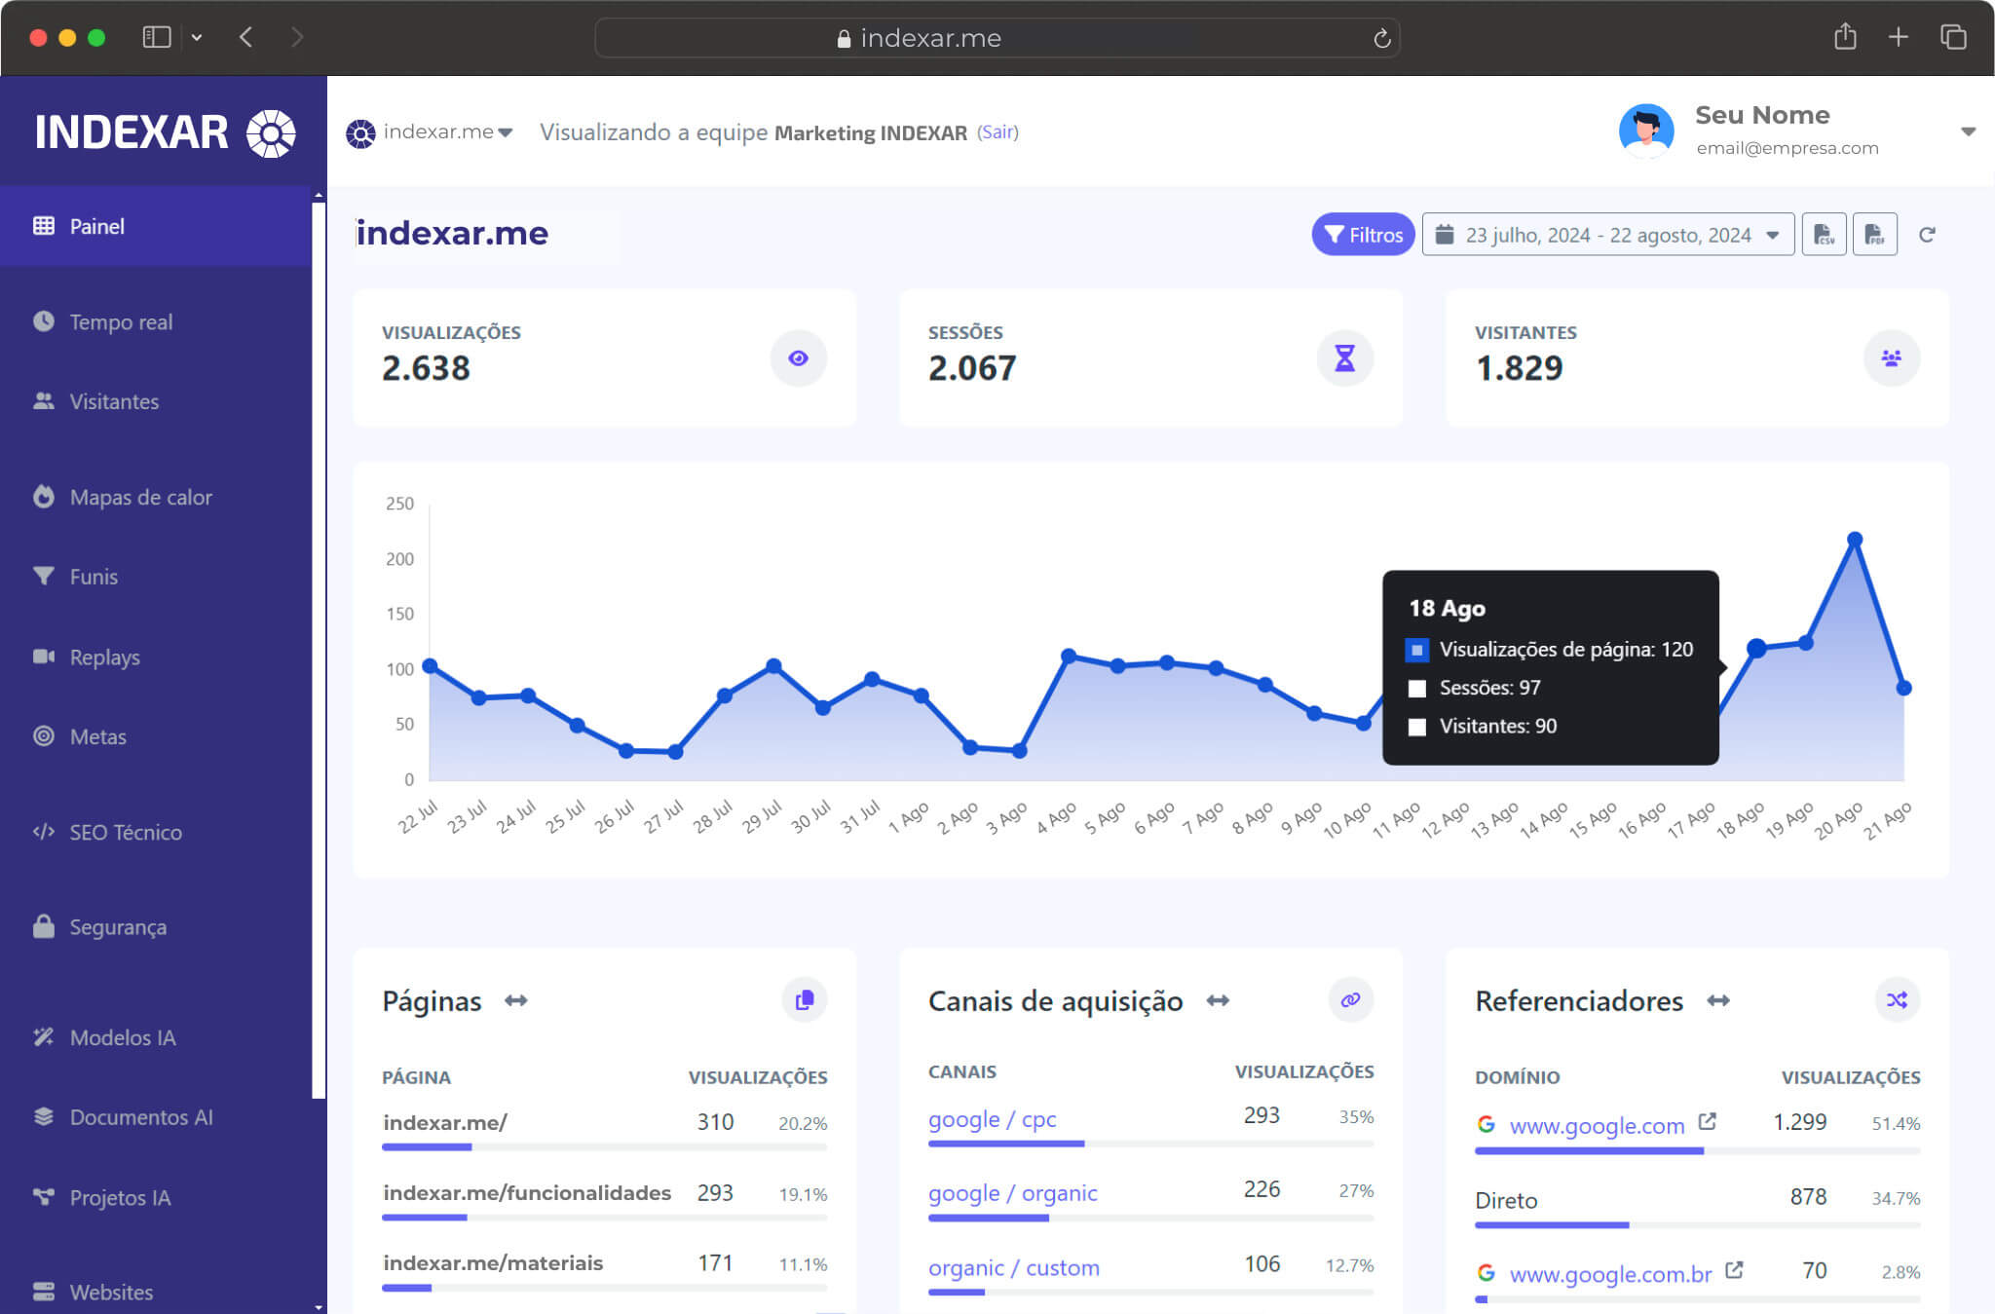Click the Páginas copy icon

(x=805, y=1000)
